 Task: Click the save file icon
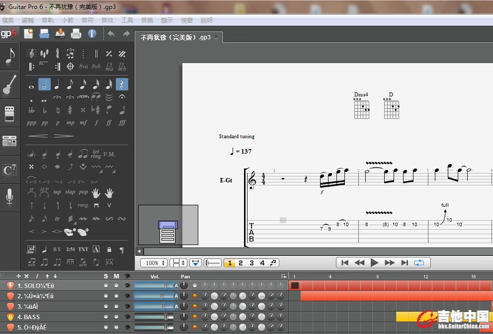pyautogui.click(x=60, y=34)
